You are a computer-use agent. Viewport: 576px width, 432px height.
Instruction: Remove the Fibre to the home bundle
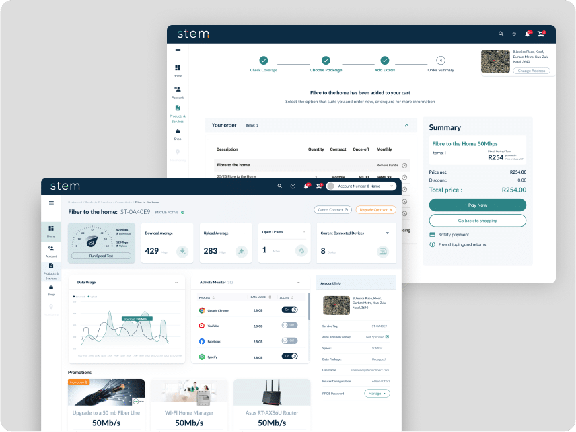pyautogui.click(x=404, y=165)
